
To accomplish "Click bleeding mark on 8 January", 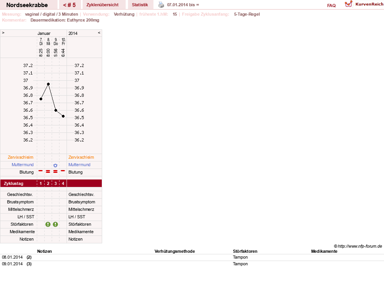I will tap(48, 172).
